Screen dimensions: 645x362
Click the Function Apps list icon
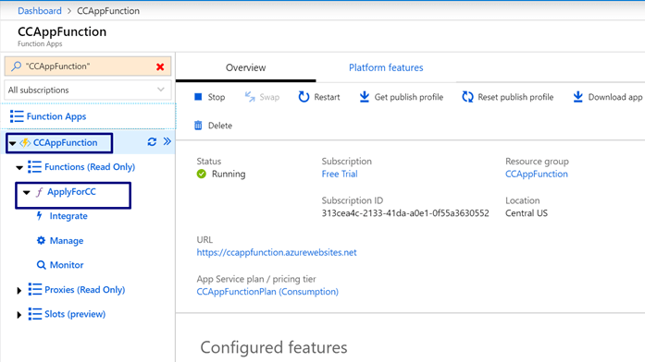coord(17,116)
